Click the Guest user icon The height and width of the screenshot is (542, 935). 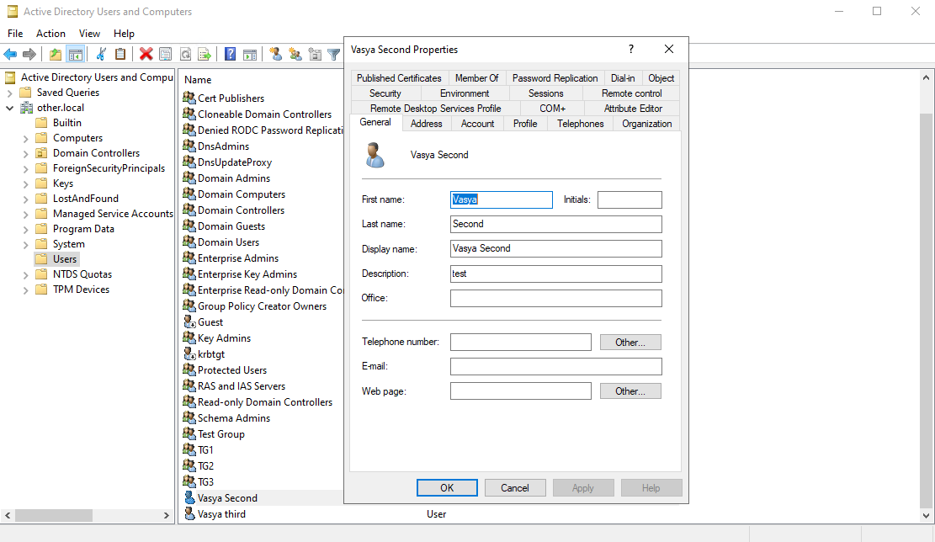coord(189,322)
